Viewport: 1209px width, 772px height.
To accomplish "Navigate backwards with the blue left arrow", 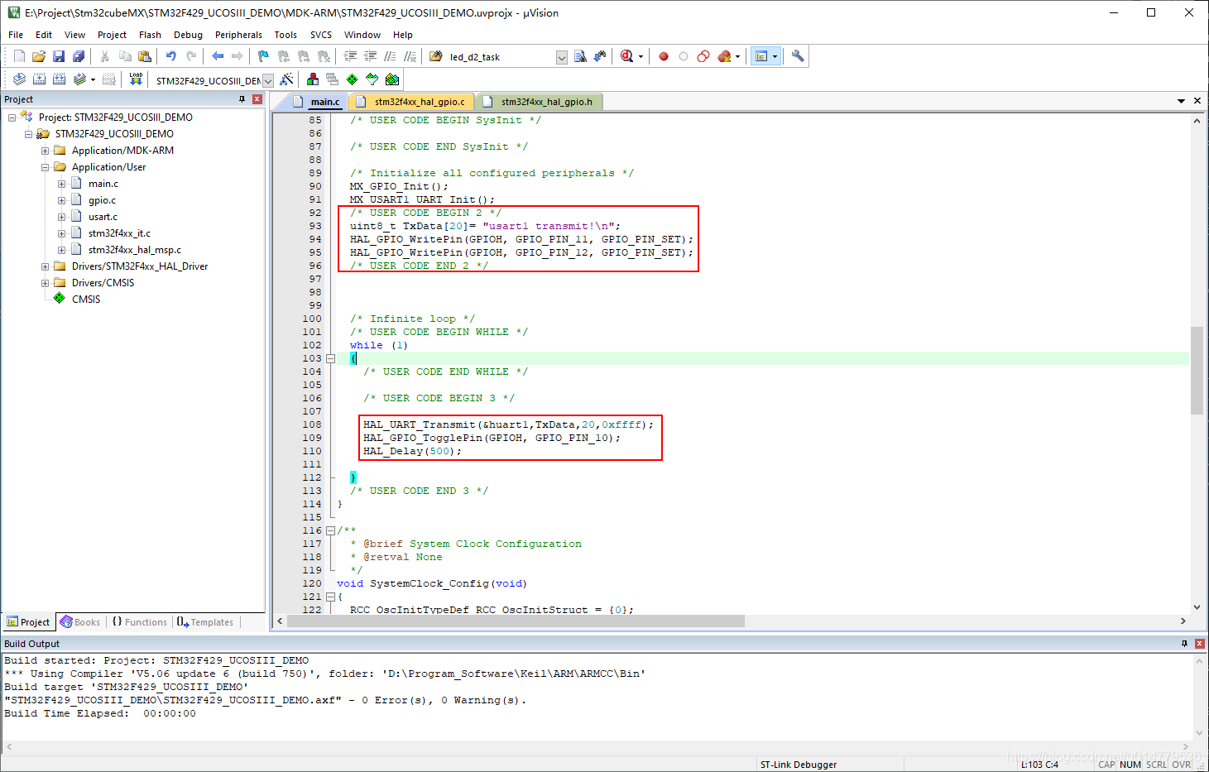I will (218, 56).
